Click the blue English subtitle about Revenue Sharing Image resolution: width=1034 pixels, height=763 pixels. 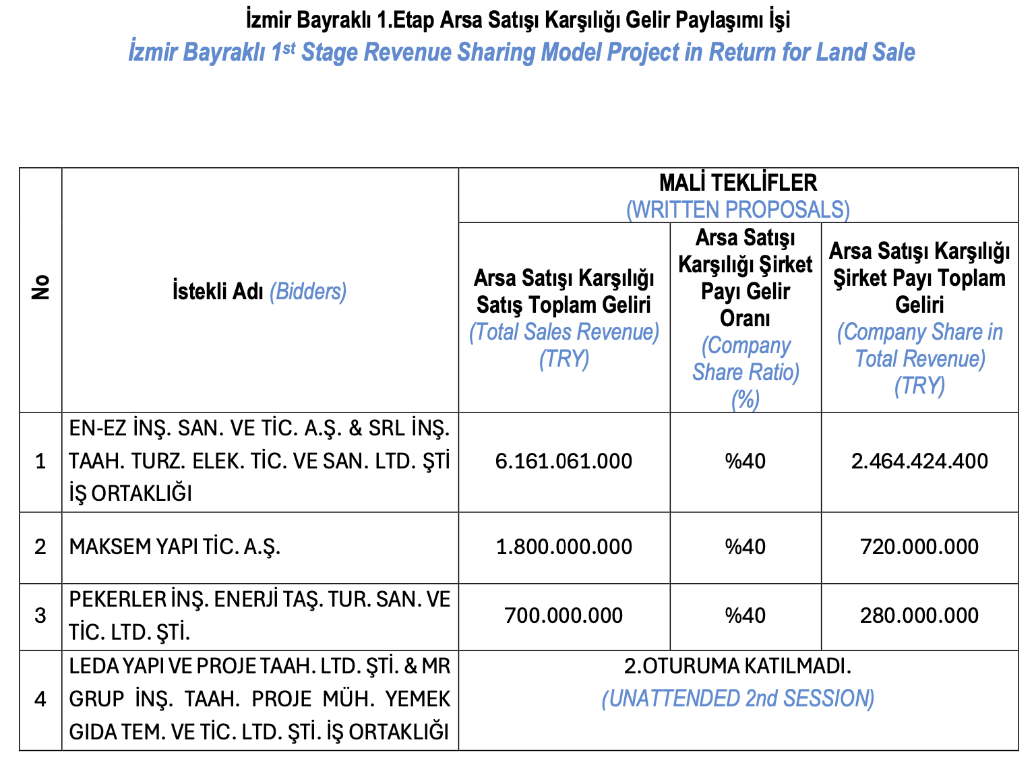click(521, 53)
